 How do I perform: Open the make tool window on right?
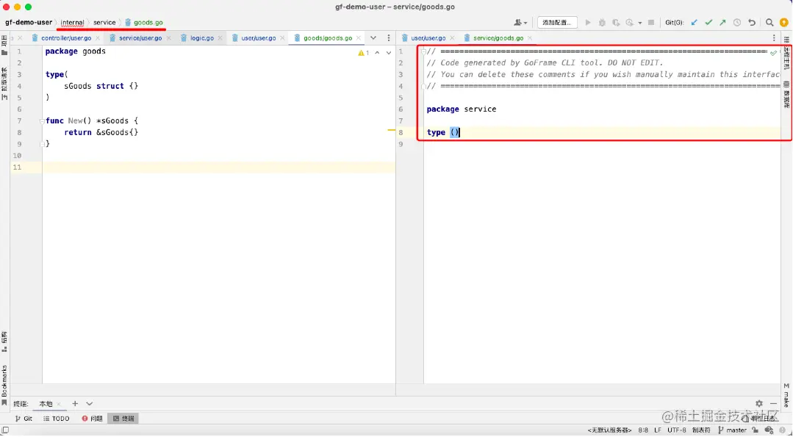click(787, 394)
